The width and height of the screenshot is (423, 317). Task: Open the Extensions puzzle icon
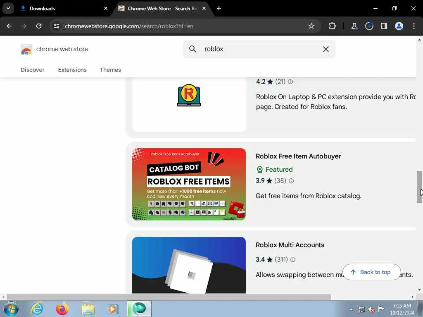point(333,26)
